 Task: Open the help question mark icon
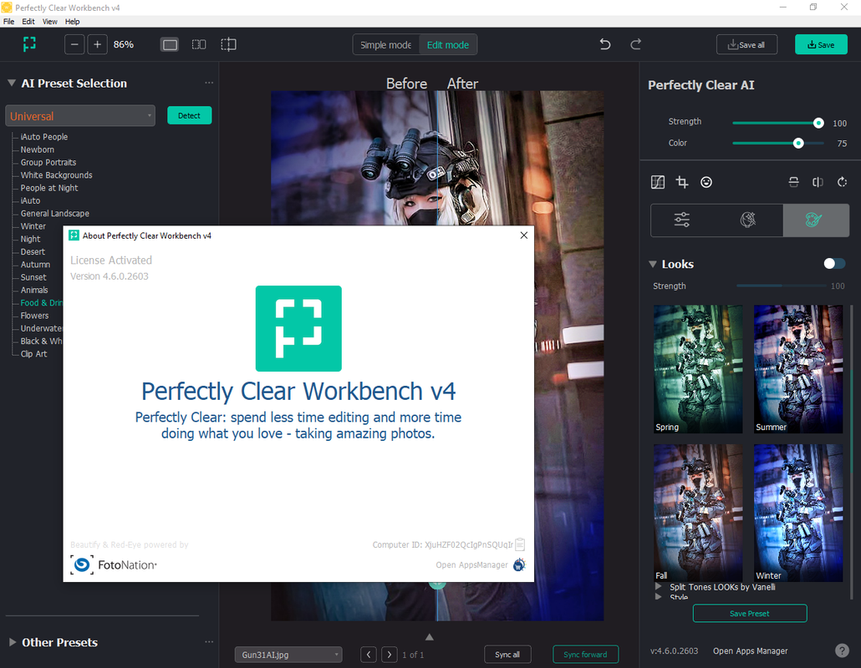click(x=842, y=650)
